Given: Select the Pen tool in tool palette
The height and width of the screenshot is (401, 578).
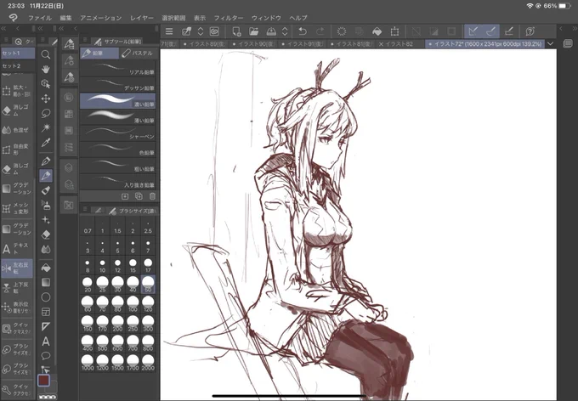Looking at the screenshot, I should point(46,161).
